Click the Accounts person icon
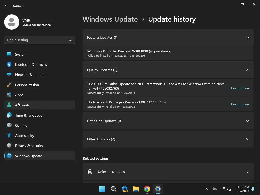The height and width of the screenshot is (195, 260). tap(9, 105)
